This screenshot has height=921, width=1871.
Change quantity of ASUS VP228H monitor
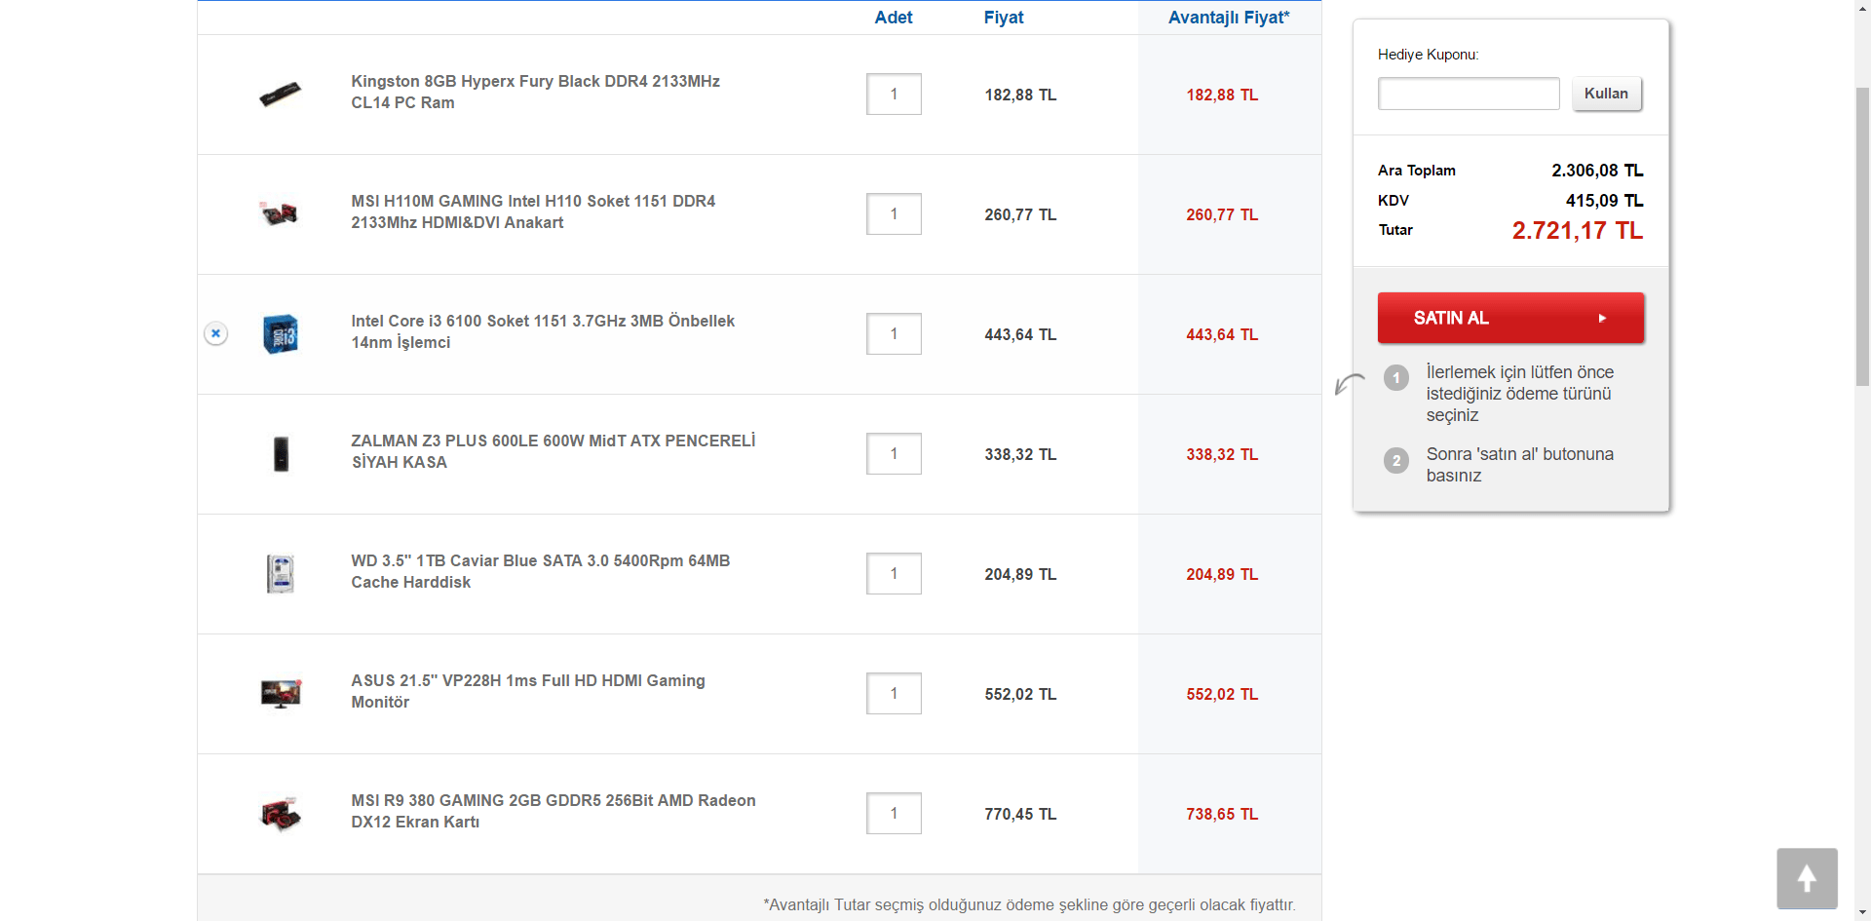894,694
